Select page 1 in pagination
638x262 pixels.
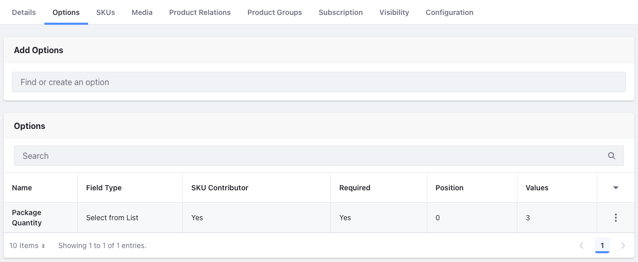click(x=602, y=245)
